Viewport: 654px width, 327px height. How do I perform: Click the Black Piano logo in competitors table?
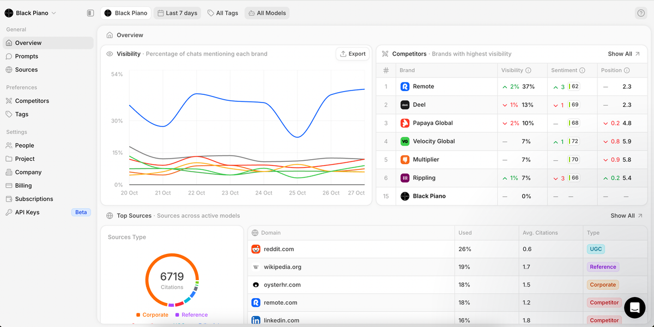[405, 196]
